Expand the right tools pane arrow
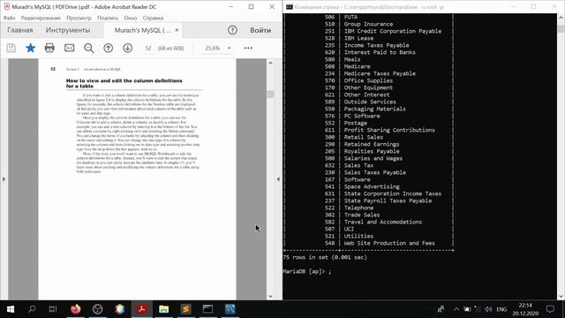Viewport: 565px width, 318px height. click(x=278, y=178)
